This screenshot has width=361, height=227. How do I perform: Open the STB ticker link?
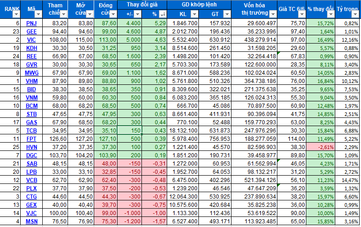[x=32, y=114]
